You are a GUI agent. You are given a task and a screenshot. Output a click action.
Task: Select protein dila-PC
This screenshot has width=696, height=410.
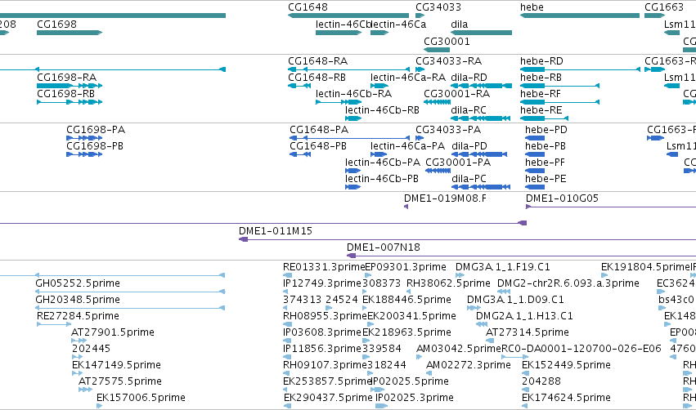tap(481, 187)
